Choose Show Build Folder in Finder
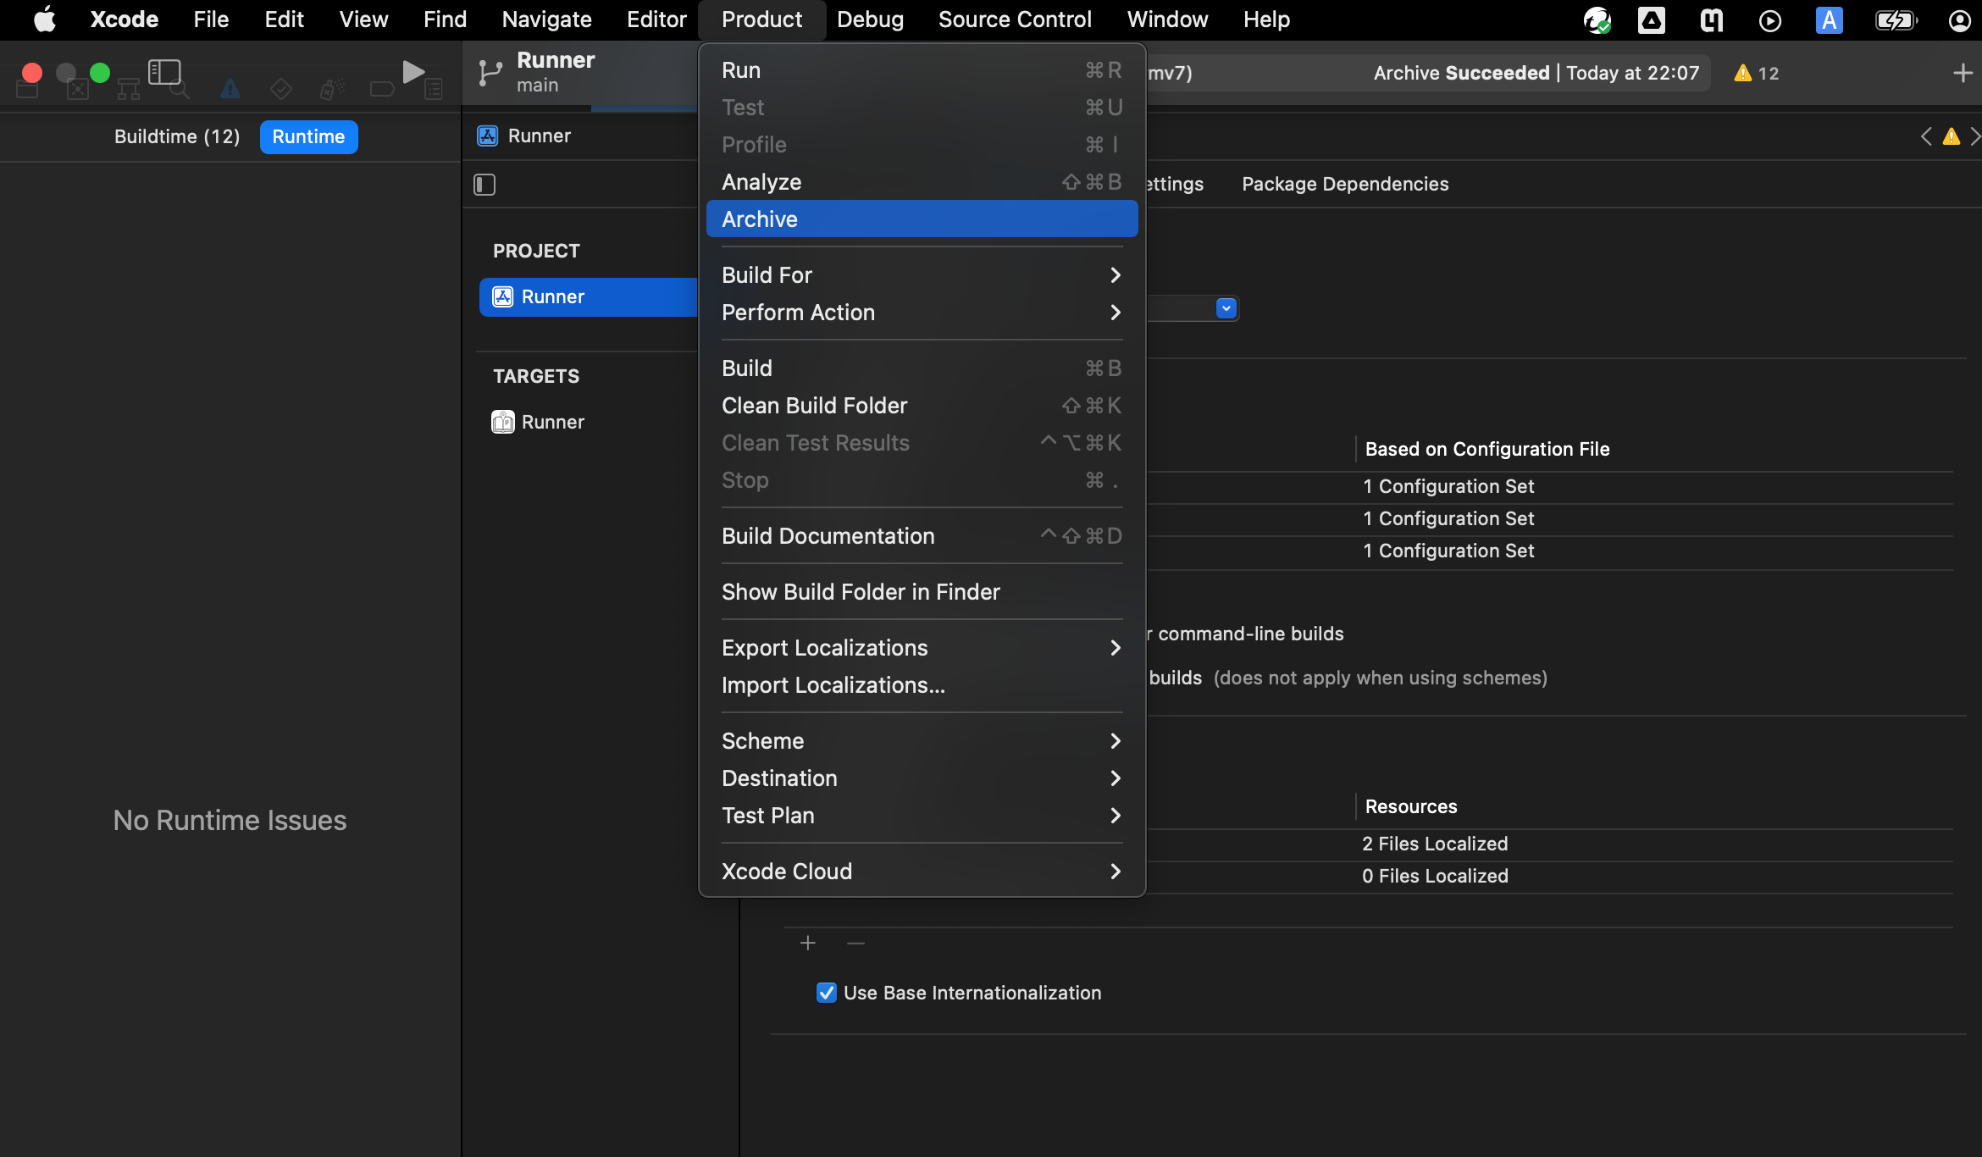Viewport: 1982px width, 1157px height. point(922,592)
